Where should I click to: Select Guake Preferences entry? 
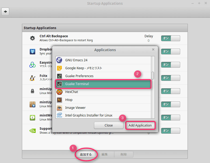(103, 76)
